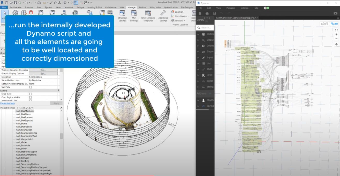Click Edit for Graphic Display Options

tap(43, 74)
